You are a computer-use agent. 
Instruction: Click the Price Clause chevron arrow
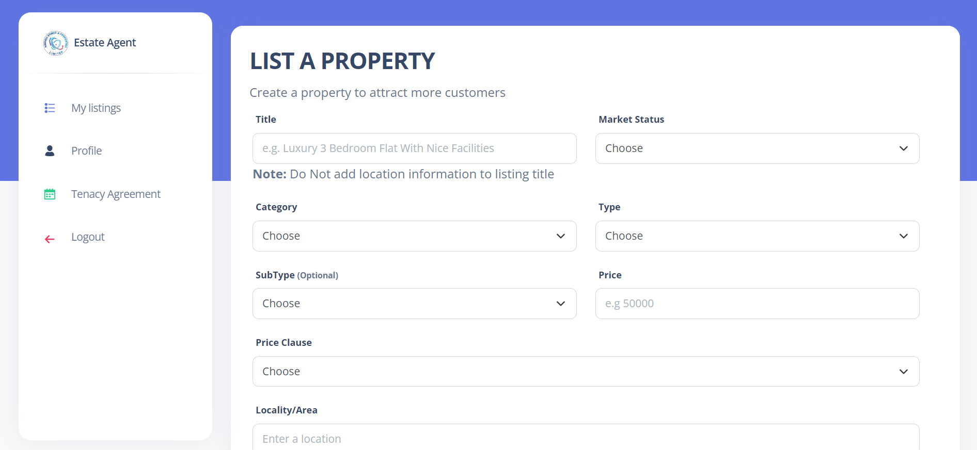tap(903, 372)
